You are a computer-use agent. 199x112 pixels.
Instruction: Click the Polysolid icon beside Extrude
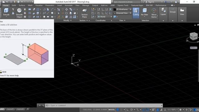pyautogui.click(x=13, y=9)
